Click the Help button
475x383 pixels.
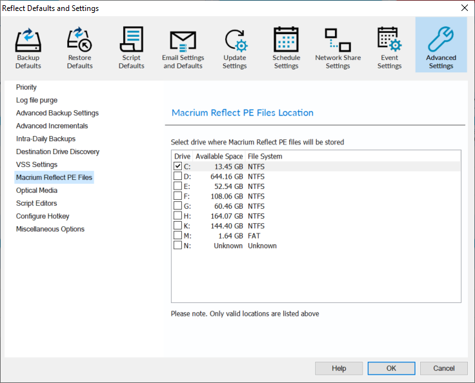tap(339, 368)
